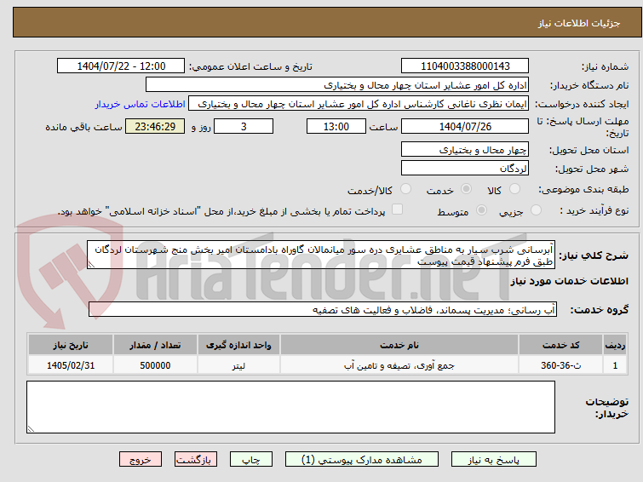Select the جزیی purchase type radio
Image resolution: width=643 pixels, height=482 pixels.
536,210
